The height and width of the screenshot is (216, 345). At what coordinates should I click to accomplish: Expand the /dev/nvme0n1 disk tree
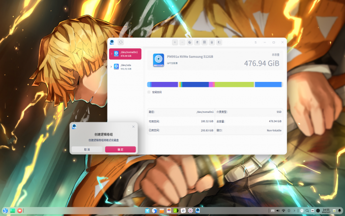(111, 54)
